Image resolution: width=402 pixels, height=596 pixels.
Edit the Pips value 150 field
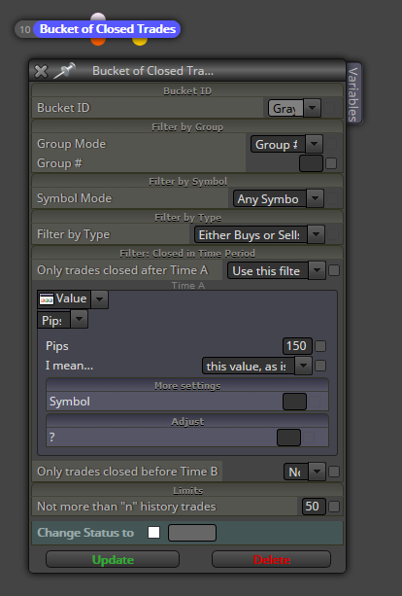click(x=297, y=346)
